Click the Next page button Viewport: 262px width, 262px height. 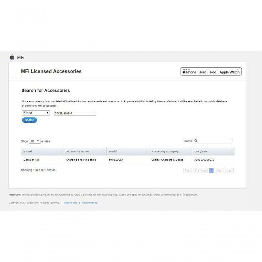coord(219,171)
